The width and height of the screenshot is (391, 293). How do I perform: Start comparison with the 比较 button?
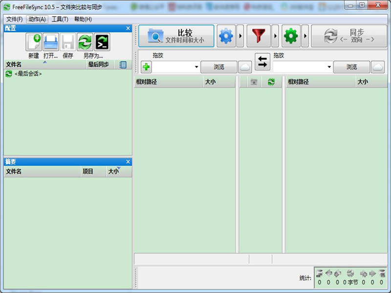coord(176,36)
